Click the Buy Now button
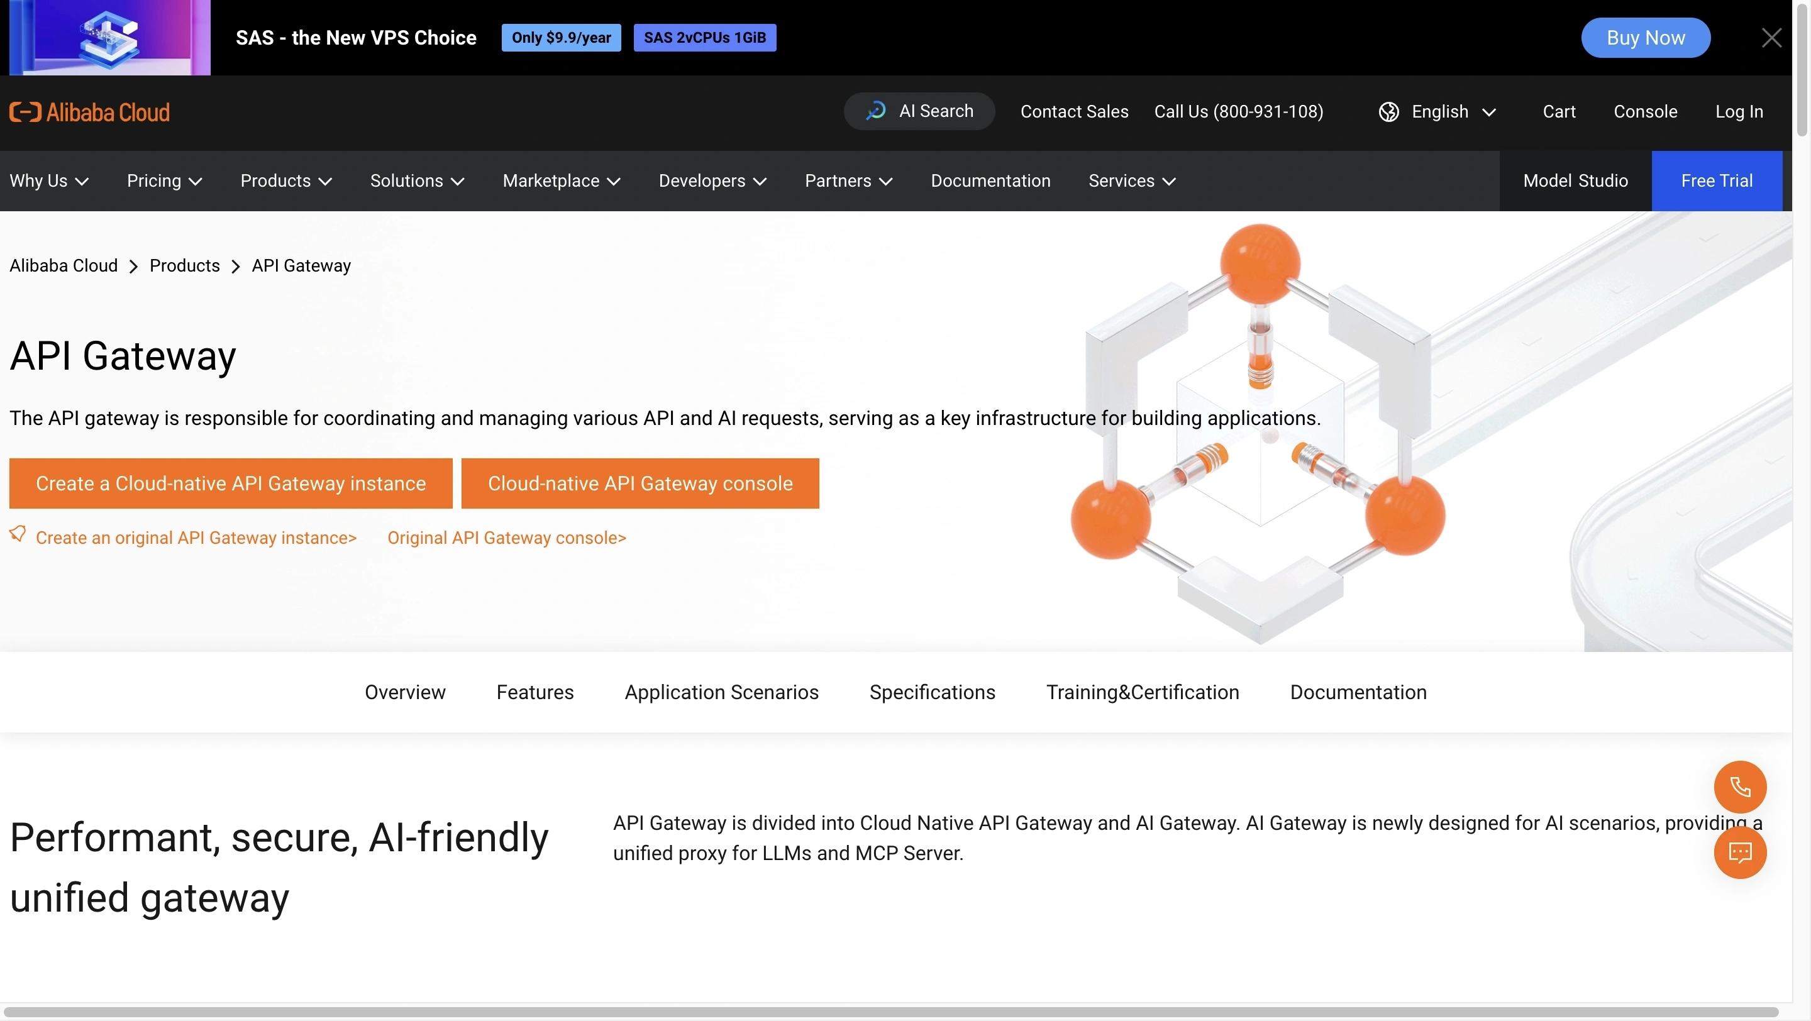Image resolution: width=1811 pixels, height=1021 pixels. 1646,37
